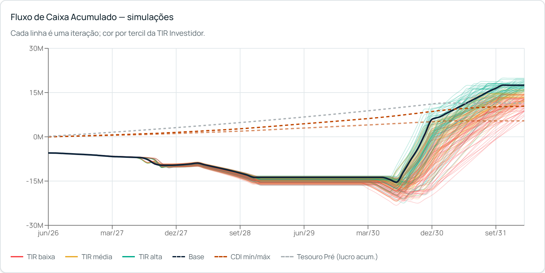The image size is (545, 273).
Task: Toggle the TIR média legend series
Action: [89, 257]
